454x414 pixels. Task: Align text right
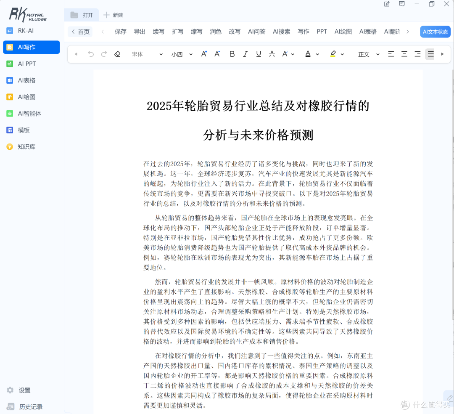coord(417,54)
